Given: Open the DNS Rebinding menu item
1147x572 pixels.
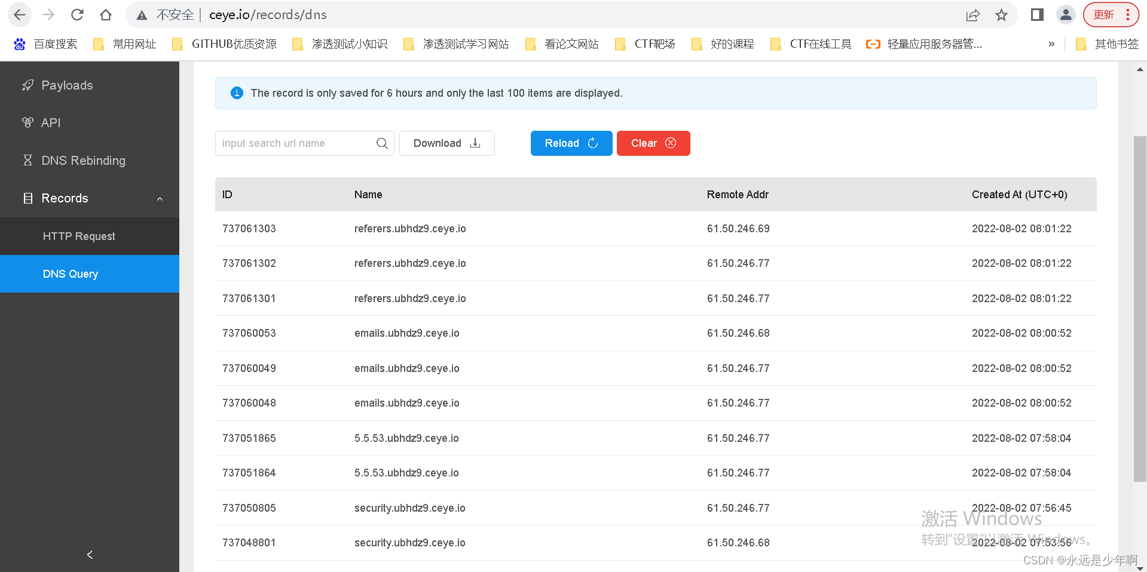Looking at the screenshot, I should coord(83,161).
